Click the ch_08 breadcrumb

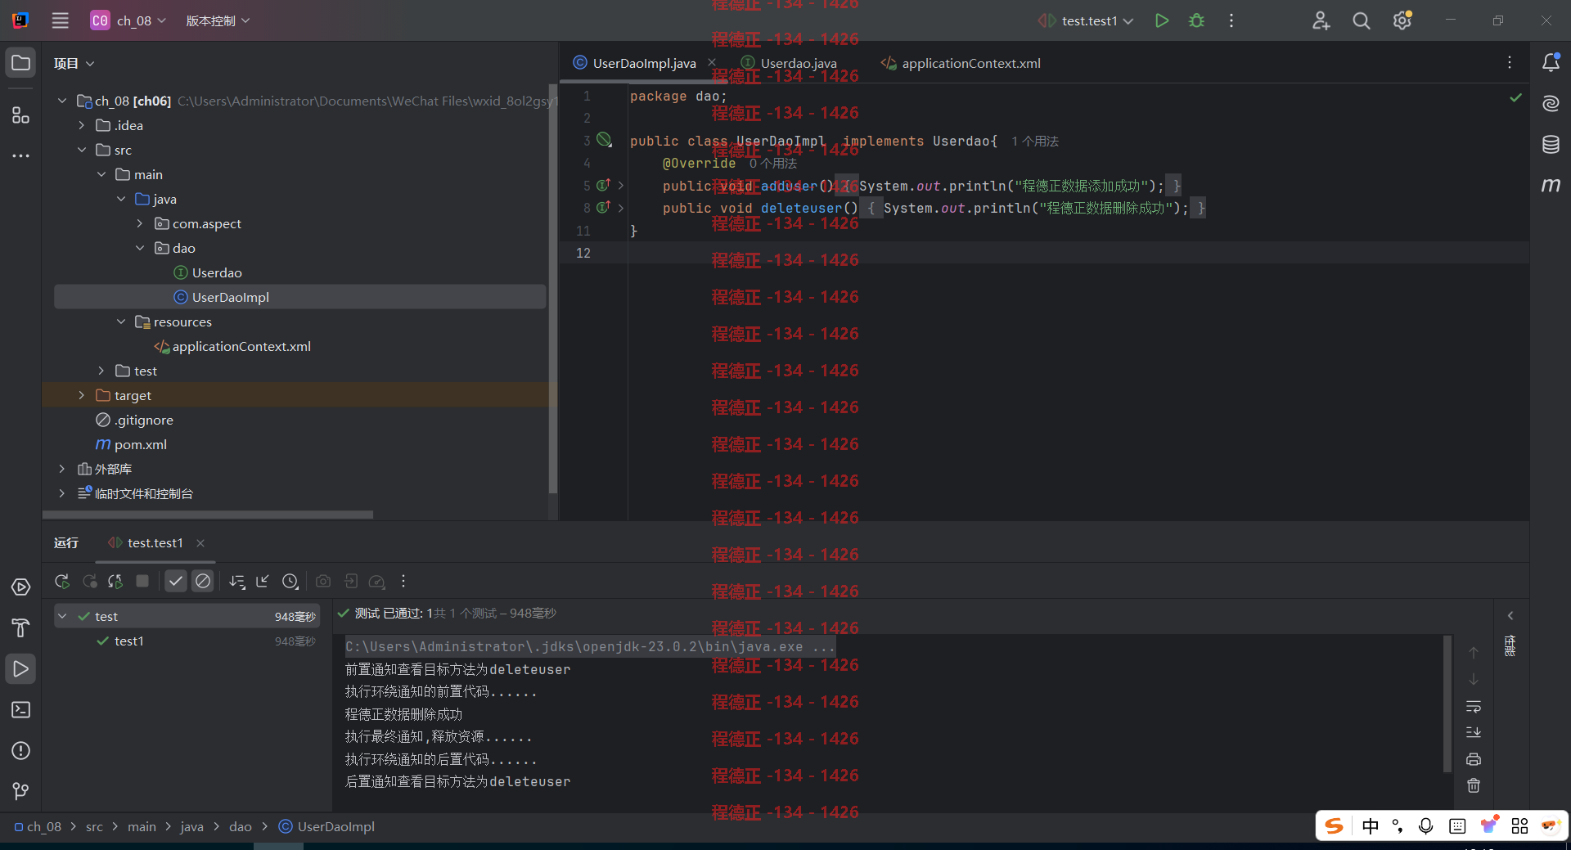38,826
